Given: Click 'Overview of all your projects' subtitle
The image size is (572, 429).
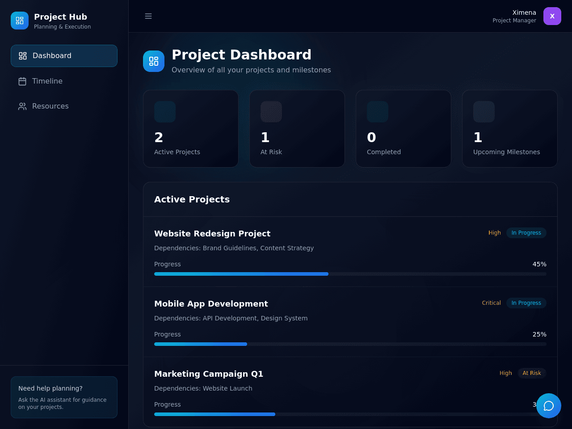Looking at the screenshot, I should [x=251, y=70].
